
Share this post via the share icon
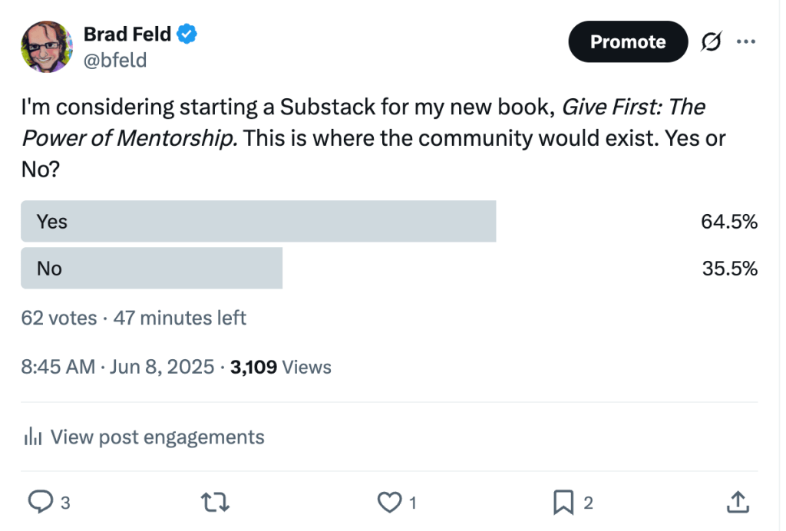737,503
